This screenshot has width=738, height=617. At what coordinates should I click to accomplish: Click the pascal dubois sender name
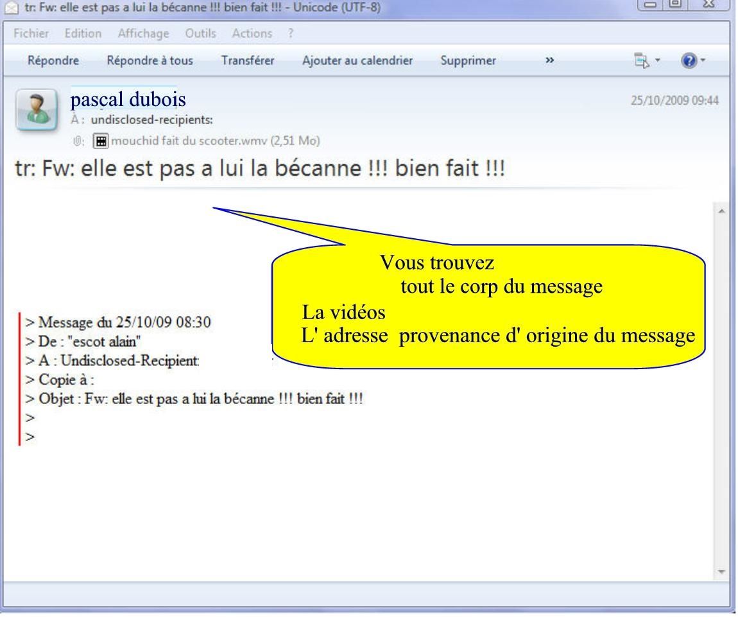click(128, 100)
